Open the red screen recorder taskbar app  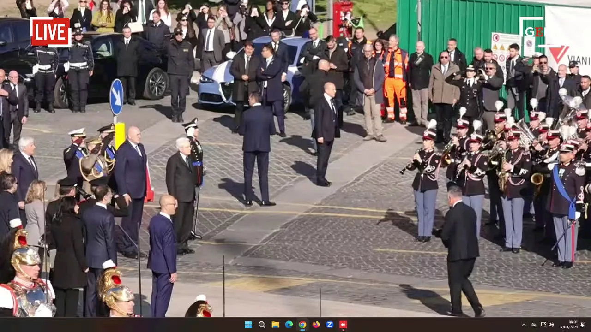point(343,325)
